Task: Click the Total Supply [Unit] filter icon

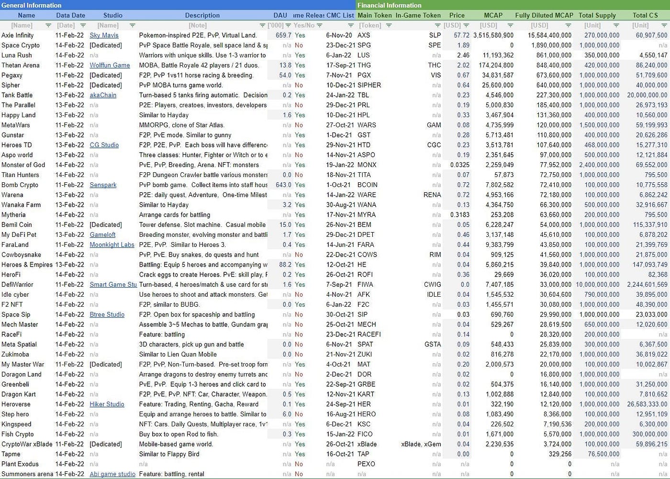Action: tap(616, 25)
